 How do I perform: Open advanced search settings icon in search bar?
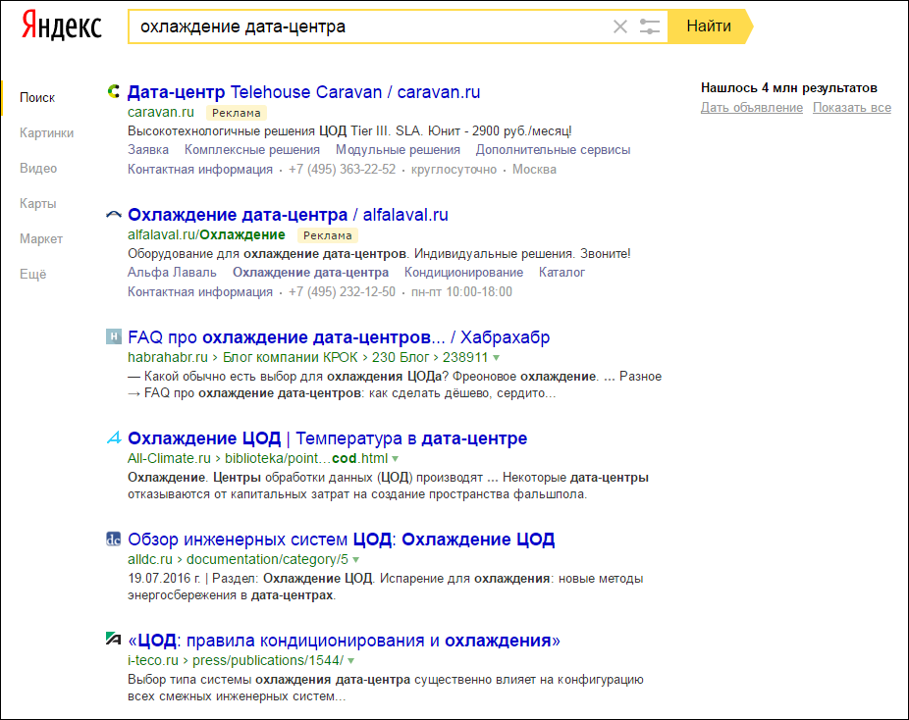(650, 27)
